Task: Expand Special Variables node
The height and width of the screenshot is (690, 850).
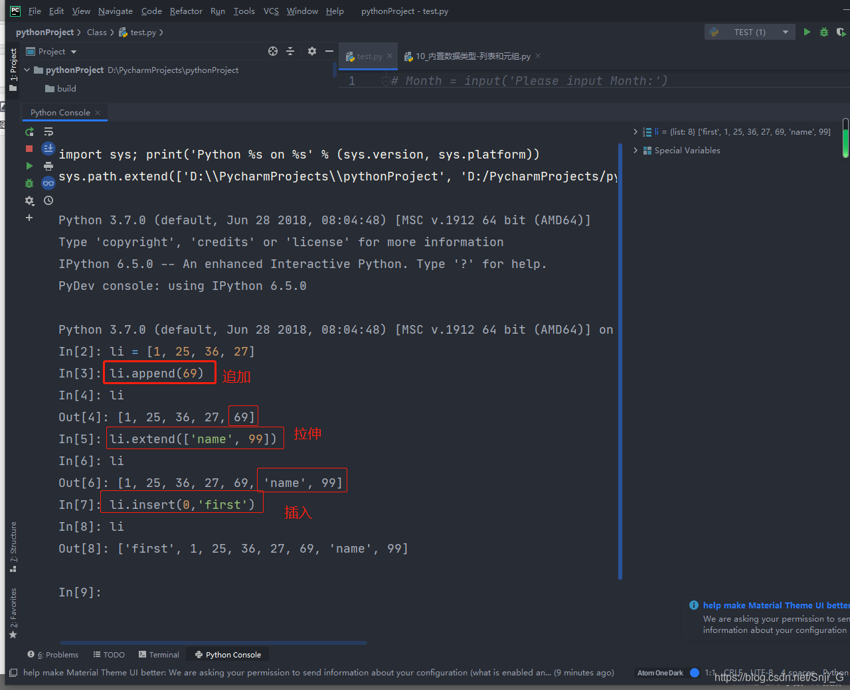Action: coord(636,151)
